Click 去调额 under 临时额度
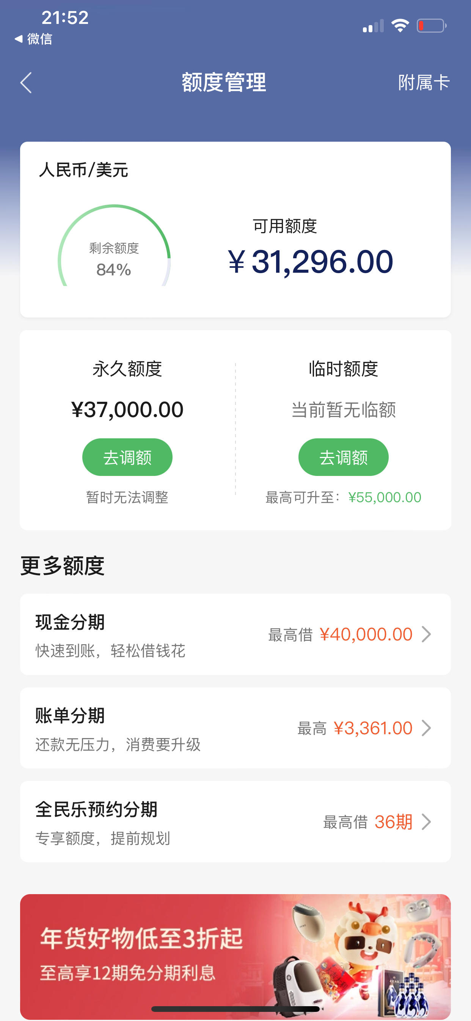This screenshot has width=471, height=1021. coord(344,457)
